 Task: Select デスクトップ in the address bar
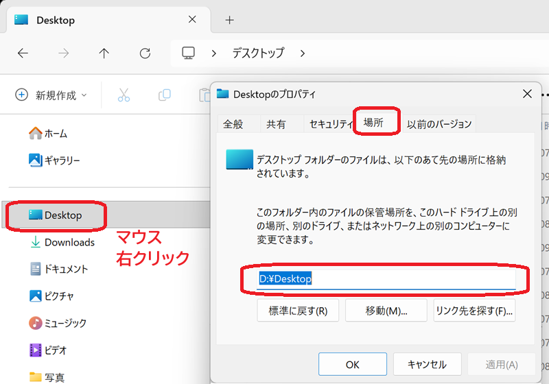pos(259,53)
